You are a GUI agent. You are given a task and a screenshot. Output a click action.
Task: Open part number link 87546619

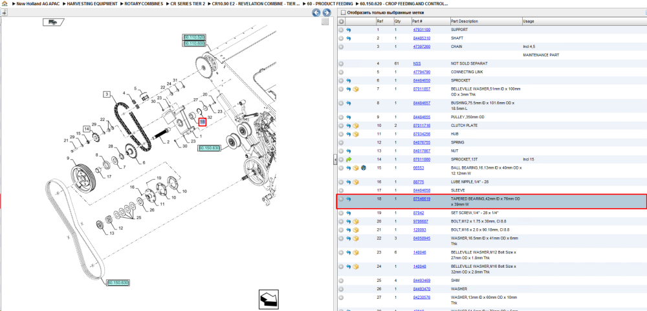pos(422,198)
